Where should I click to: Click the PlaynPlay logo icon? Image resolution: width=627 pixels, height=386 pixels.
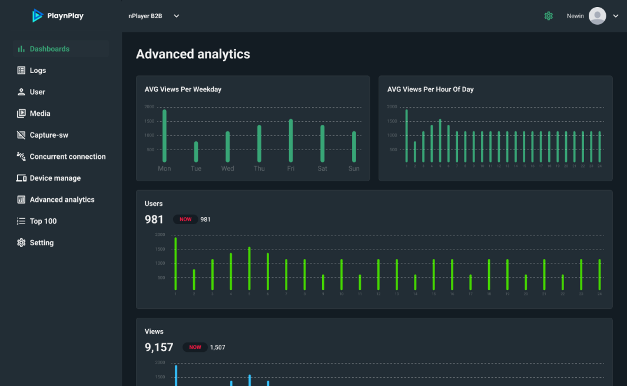click(x=38, y=16)
